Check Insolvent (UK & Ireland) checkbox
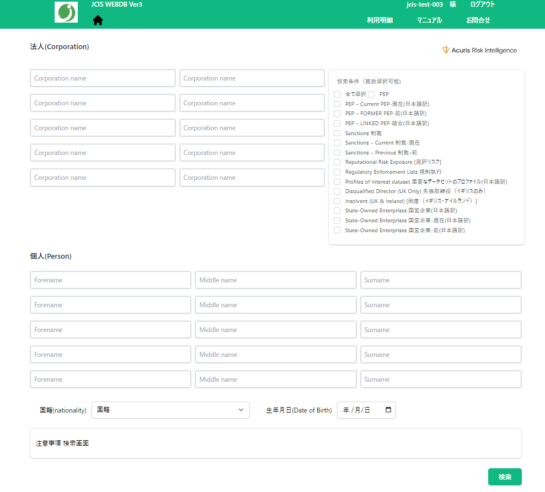The image size is (545, 492). coord(337,201)
